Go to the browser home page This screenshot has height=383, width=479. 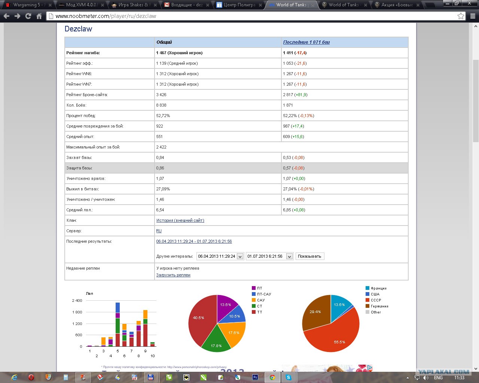click(39, 16)
